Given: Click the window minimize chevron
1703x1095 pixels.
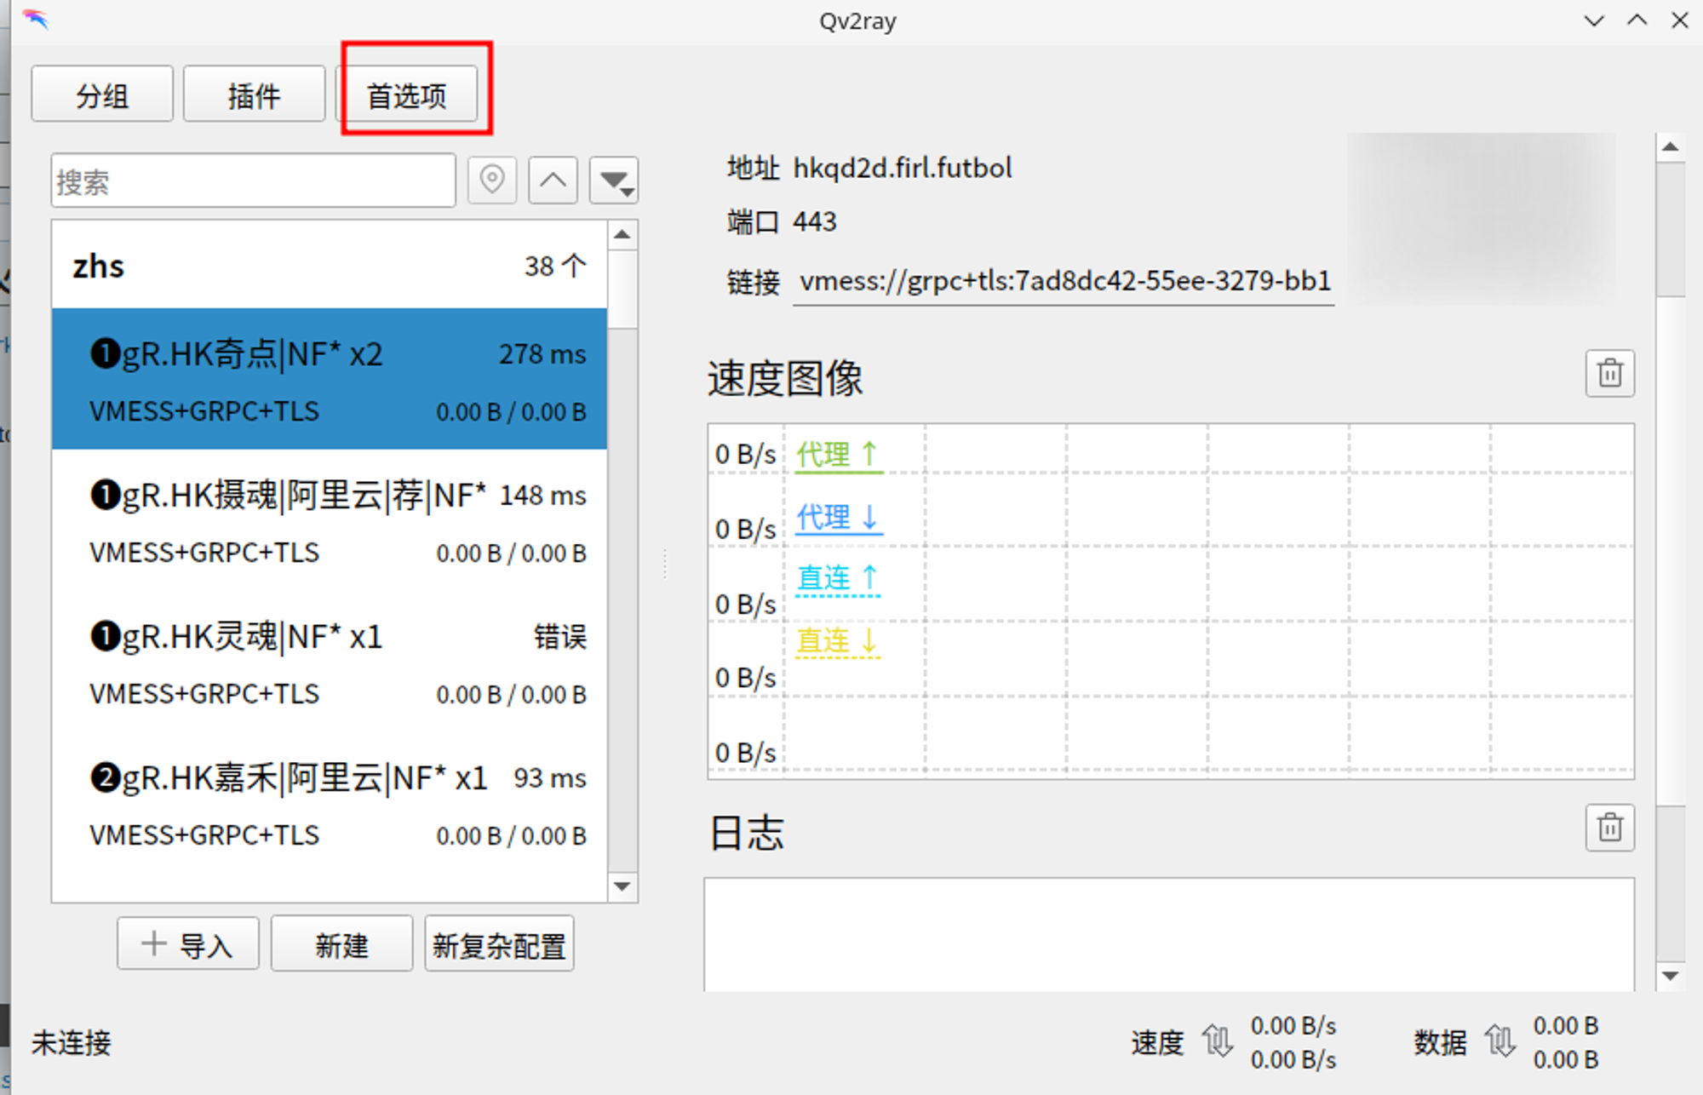Looking at the screenshot, I should tap(1594, 20).
